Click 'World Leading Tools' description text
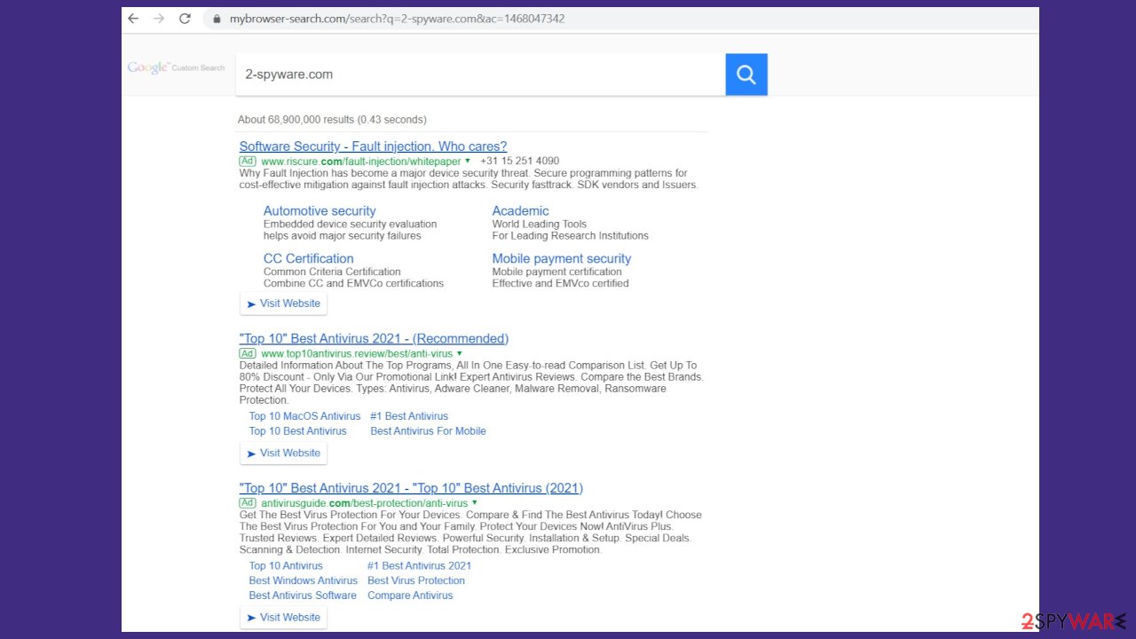Image resolution: width=1136 pixels, height=639 pixels. [x=540, y=224]
